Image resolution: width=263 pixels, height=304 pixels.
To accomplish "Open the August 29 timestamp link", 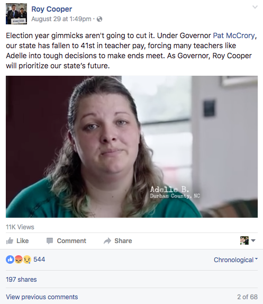I will coord(61,19).
